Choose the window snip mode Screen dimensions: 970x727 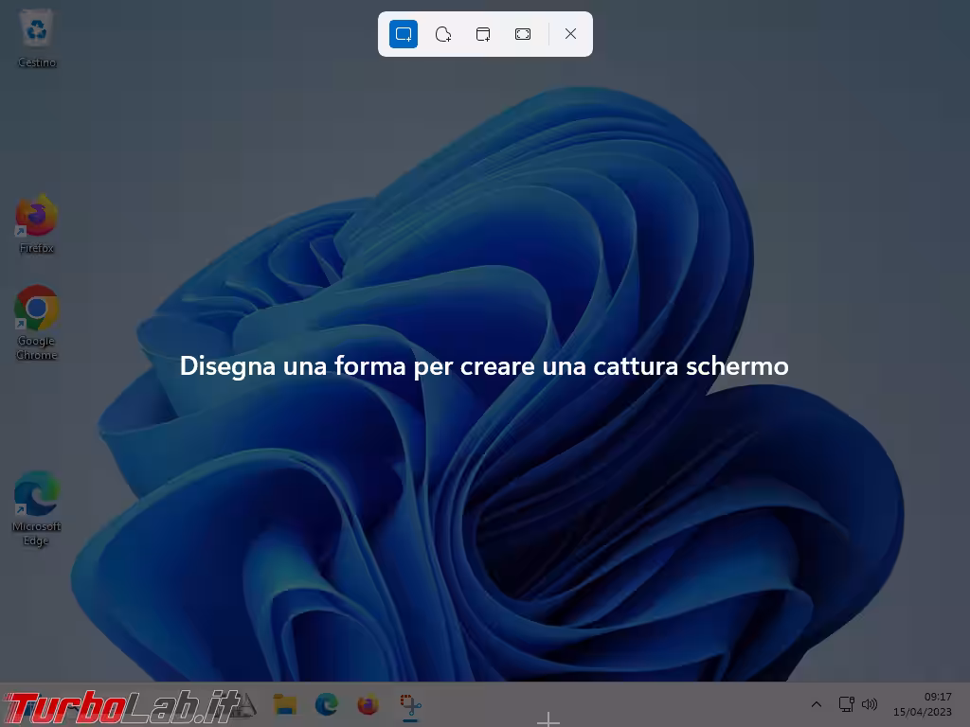point(483,34)
